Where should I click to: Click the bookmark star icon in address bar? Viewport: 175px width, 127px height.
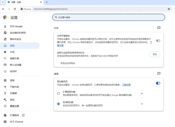coord(169,9)
